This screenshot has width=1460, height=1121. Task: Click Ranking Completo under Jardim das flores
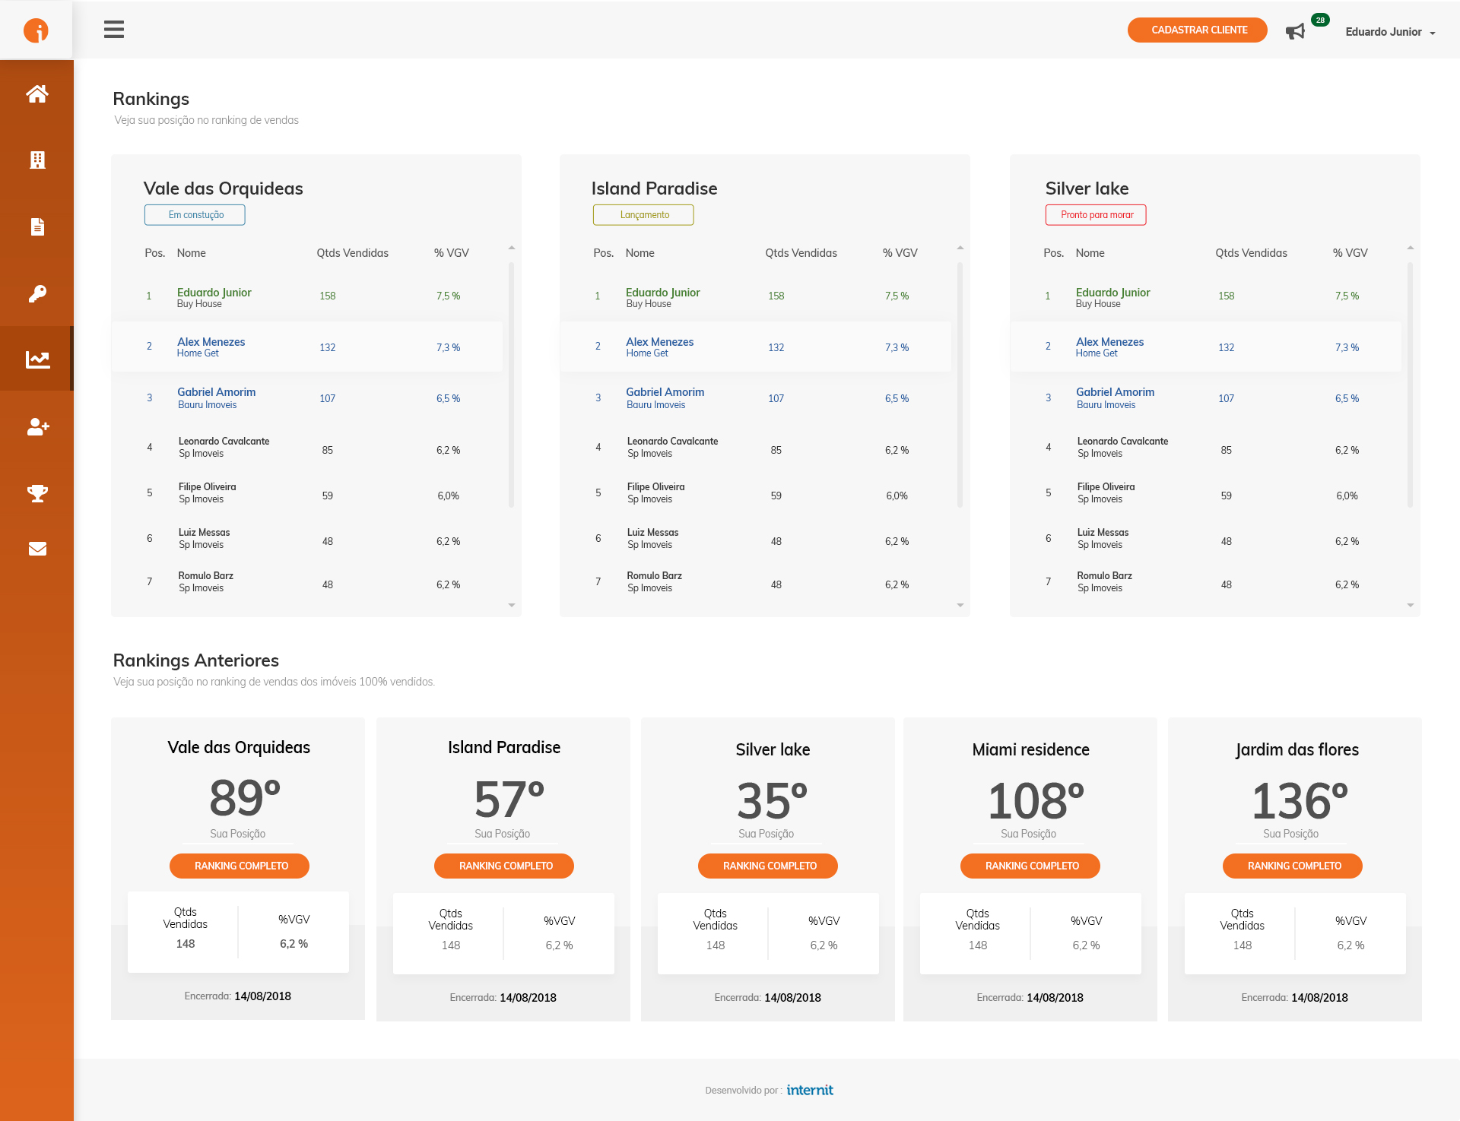pyautogui.click(x=1293, y=866)
